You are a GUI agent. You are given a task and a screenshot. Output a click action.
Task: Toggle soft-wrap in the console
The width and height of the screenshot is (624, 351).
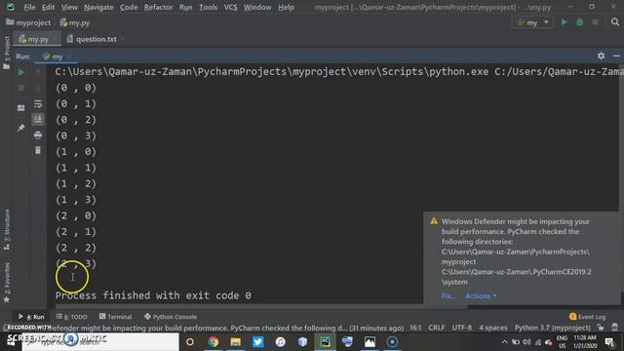point(38,104)
